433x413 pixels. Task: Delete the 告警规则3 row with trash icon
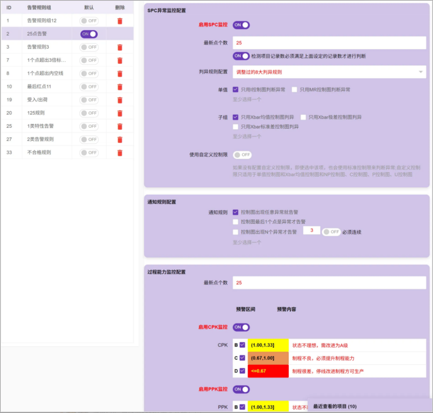(120, 47)
